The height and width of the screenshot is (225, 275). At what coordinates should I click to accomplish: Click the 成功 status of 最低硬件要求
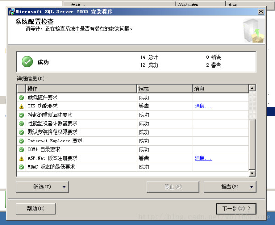[144, 97]
